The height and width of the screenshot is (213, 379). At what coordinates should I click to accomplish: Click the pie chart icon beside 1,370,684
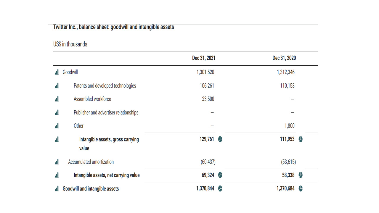(301, 189)
